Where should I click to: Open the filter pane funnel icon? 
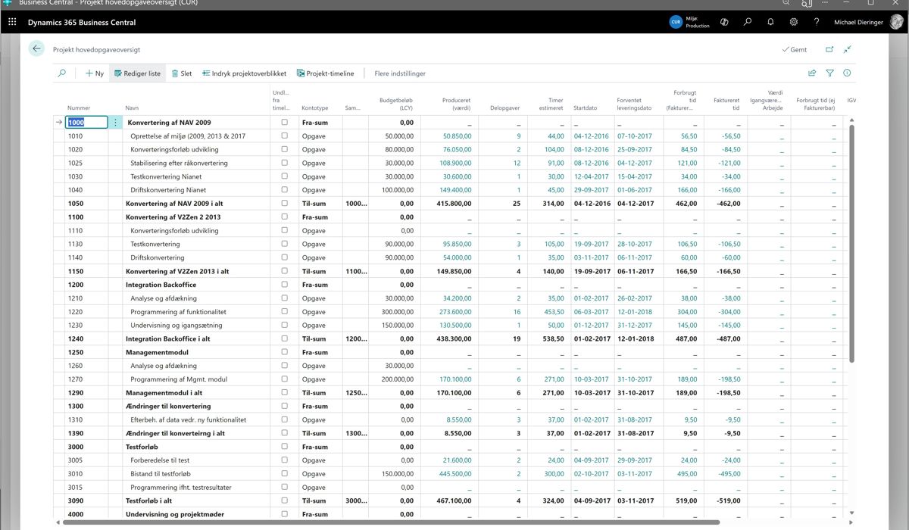click(x=829, y=73)
